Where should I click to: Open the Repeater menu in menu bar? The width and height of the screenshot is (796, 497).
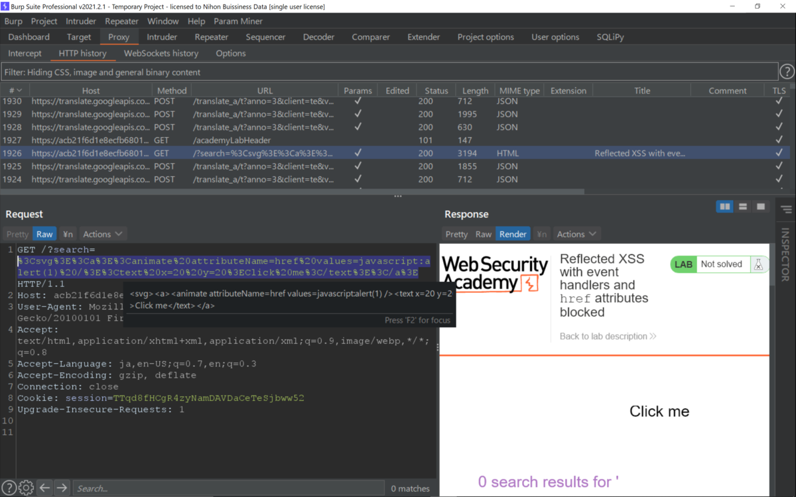[122, 21]
